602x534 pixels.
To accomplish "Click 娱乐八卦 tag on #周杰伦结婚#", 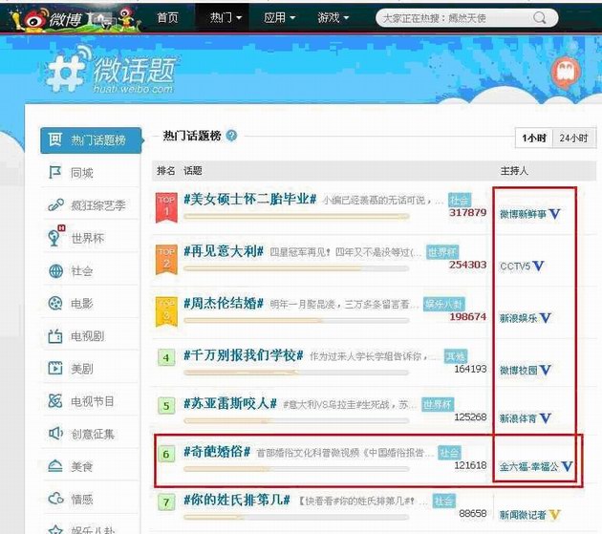I will 443,304.
